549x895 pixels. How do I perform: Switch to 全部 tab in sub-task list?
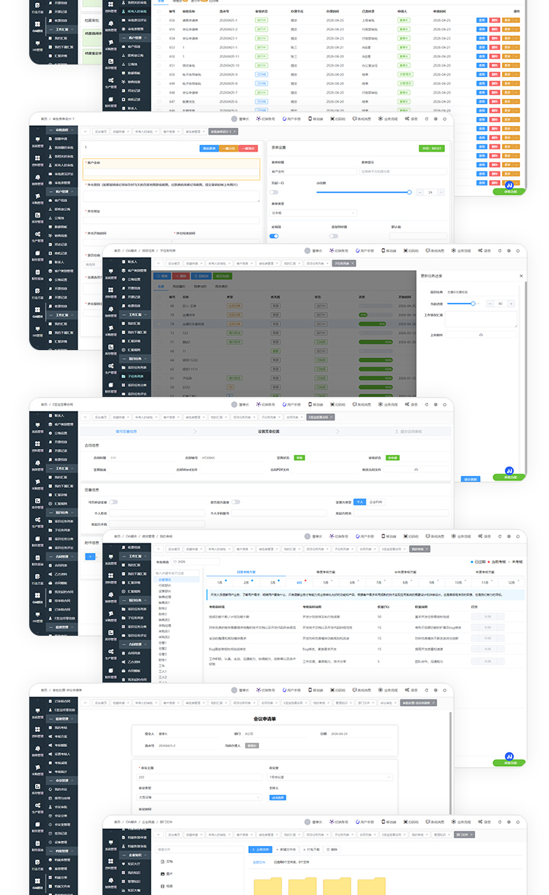point(160,286)
